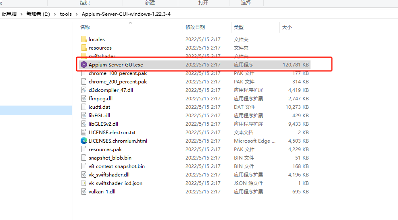Image resolution: width=398 pixels, height=220 pixels.
Task: Select the file name snapshot_blob.bin
Action: tap(110, 158)
